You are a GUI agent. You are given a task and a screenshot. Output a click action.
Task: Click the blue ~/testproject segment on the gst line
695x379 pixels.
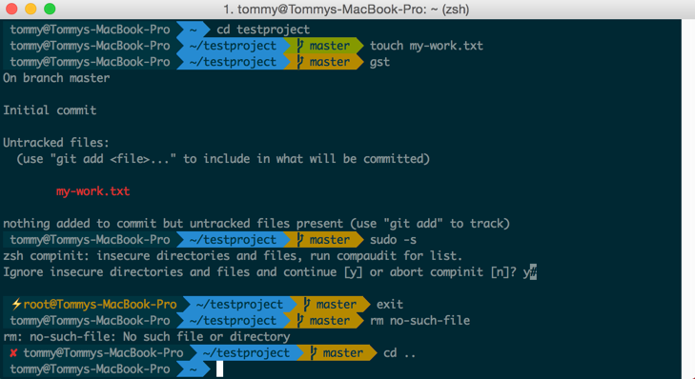coord(233,62)
